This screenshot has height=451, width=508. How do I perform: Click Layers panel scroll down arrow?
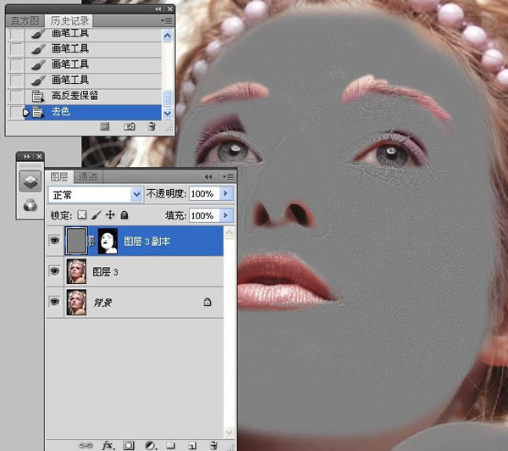(229, 432)
